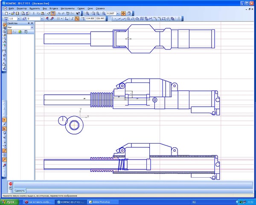
Task: Select the Point tool
Action: click(116, 19)
